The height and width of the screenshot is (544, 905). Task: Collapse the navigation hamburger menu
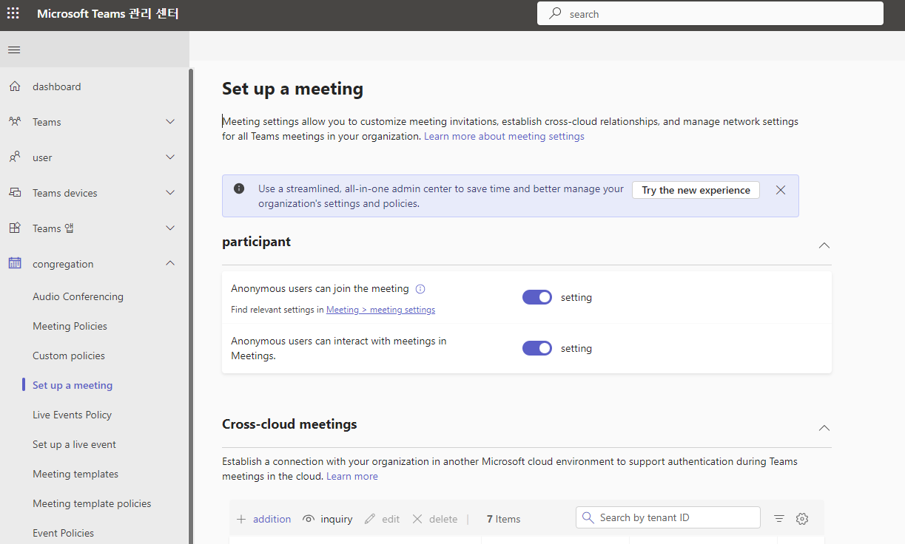[14, 50]
